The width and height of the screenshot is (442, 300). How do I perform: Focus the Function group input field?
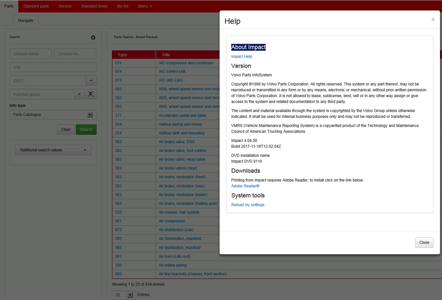[42, 94]
